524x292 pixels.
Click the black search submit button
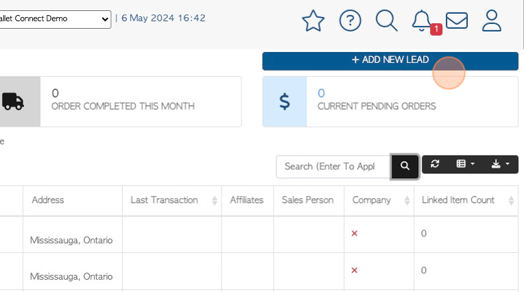(x=405, y=166)
